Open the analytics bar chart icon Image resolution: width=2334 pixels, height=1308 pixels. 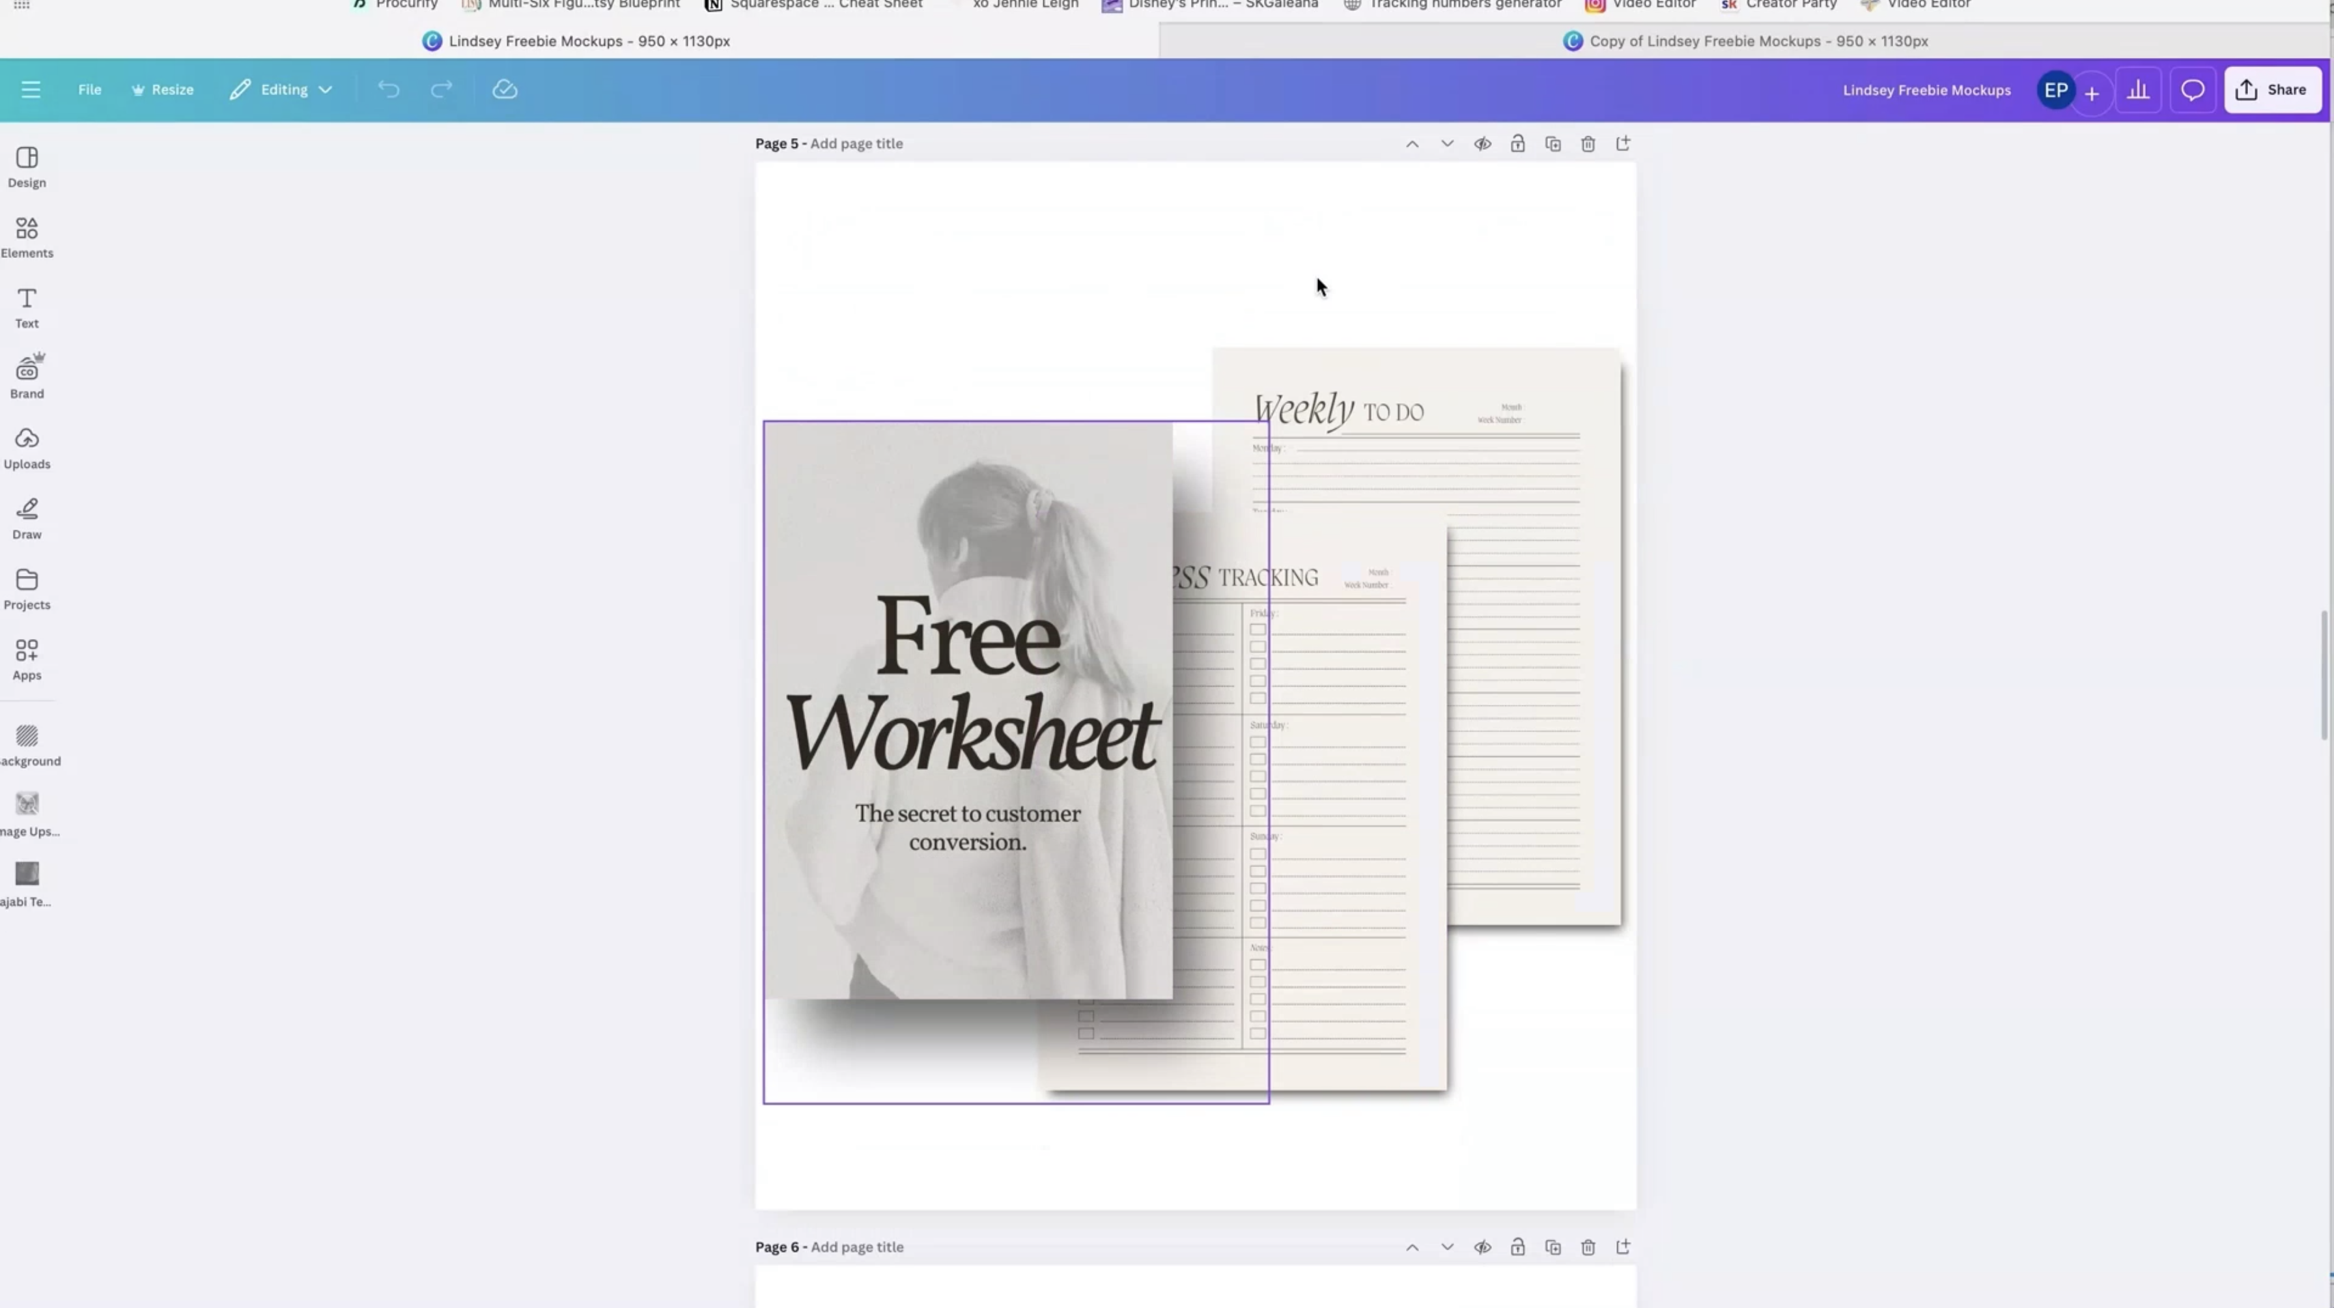[x=2138, y=90]
